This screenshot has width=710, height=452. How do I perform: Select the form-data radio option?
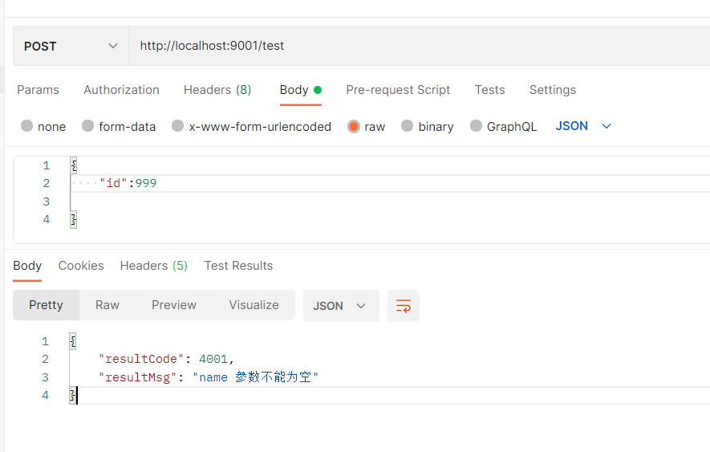(88, 126)
